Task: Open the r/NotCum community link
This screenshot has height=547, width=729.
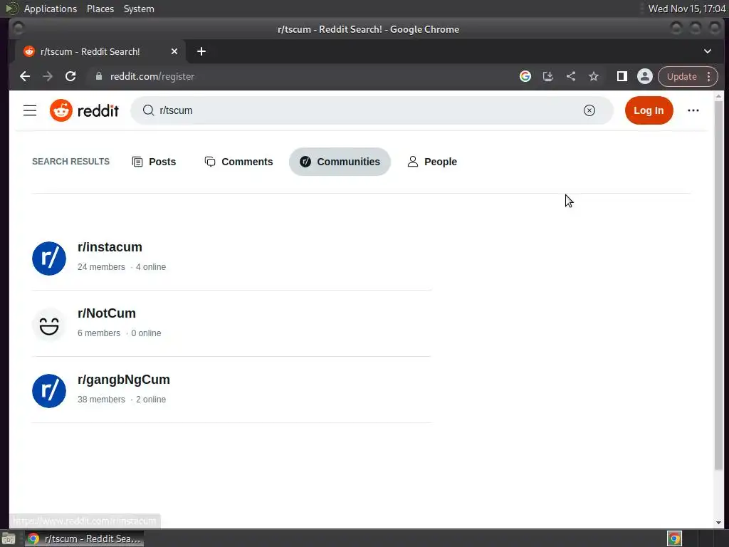Action: coord(107,313)
